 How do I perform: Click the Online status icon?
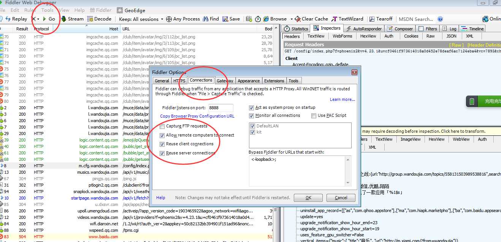point(485,19)
